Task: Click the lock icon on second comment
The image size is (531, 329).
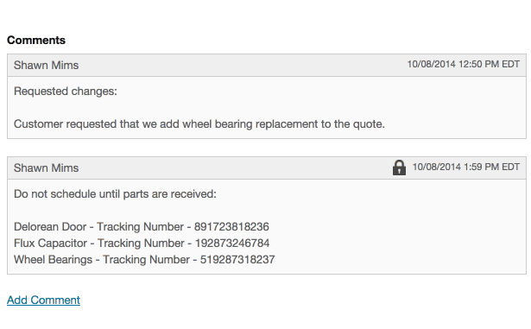Action: (x=399, y=168)
